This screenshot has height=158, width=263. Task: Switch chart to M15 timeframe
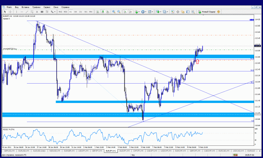60,12
